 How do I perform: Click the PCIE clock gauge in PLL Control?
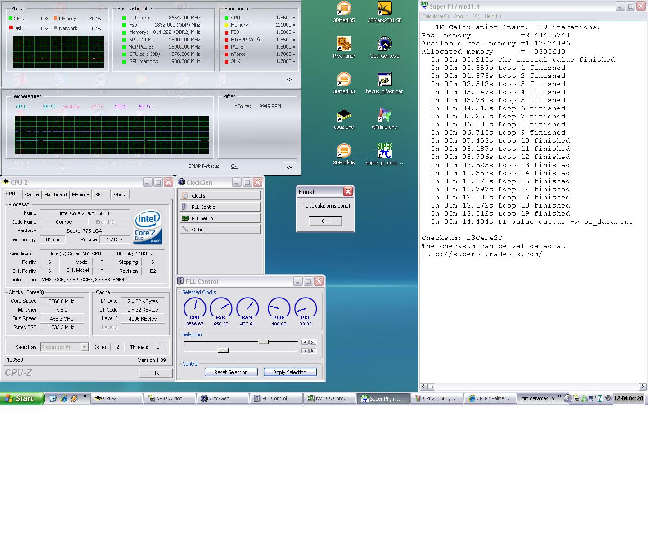(279, 308)
